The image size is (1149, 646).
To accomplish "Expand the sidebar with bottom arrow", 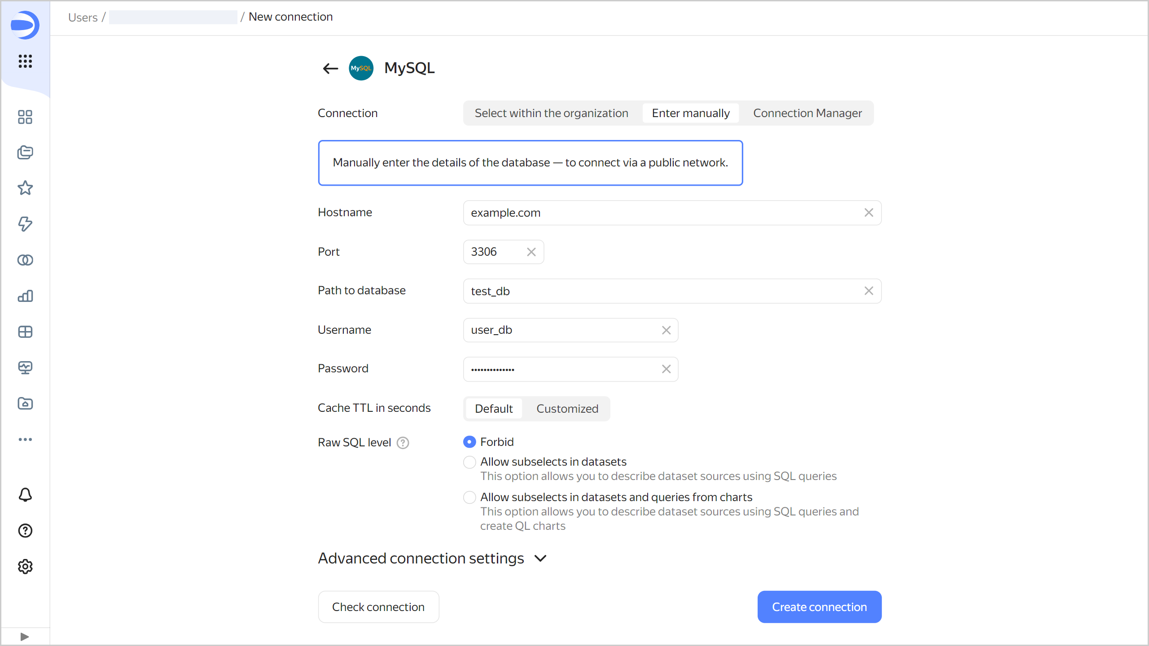I will click(25, 637).
